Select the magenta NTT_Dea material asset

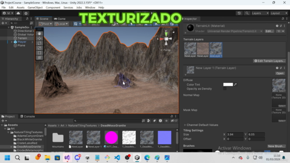[111, 138]
